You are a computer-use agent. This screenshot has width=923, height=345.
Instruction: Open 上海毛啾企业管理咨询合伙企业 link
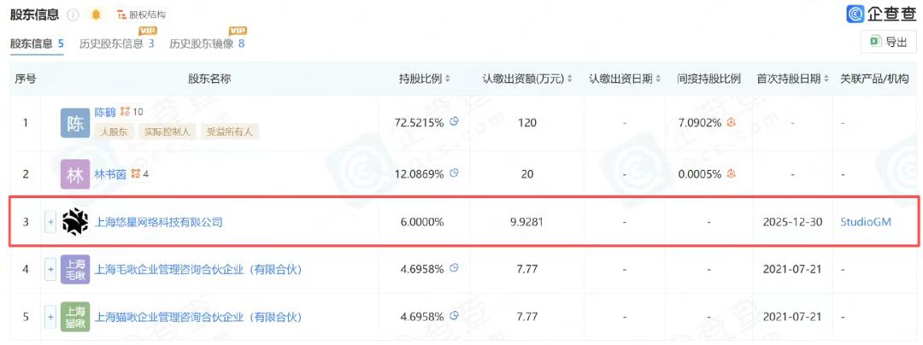point(198,269)
